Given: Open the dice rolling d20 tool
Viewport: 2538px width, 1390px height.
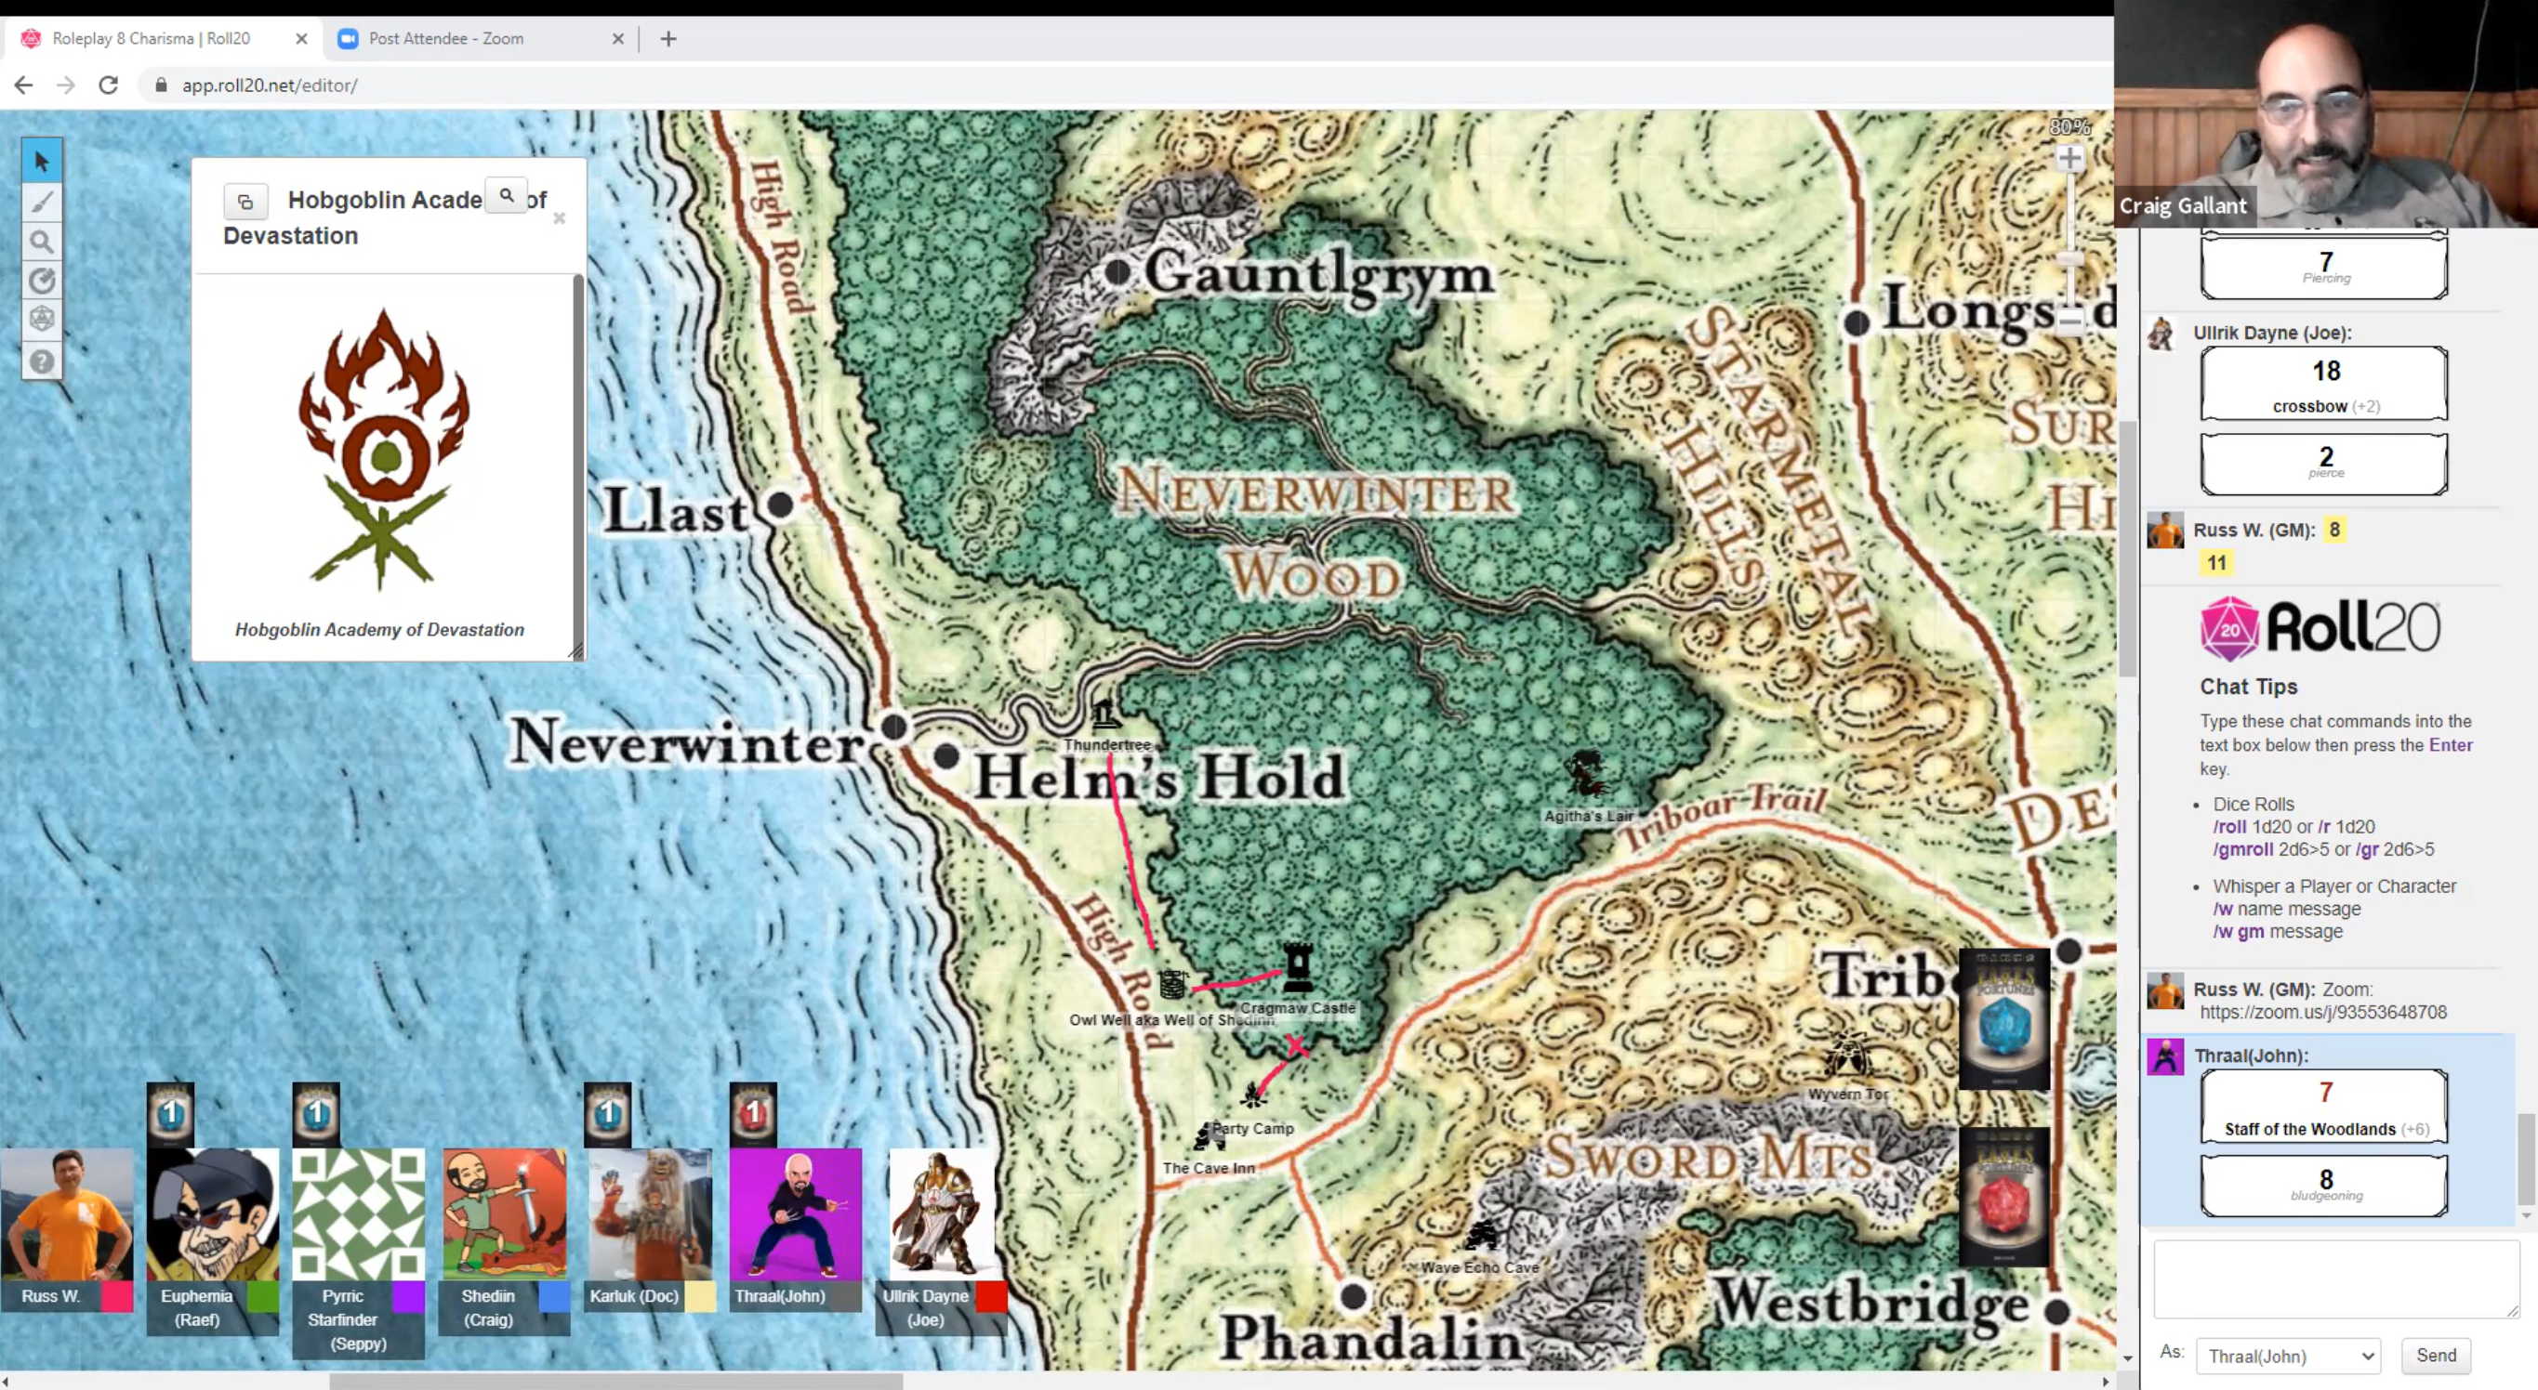Looking at the screenshot, I should click(x=42, y=320).
